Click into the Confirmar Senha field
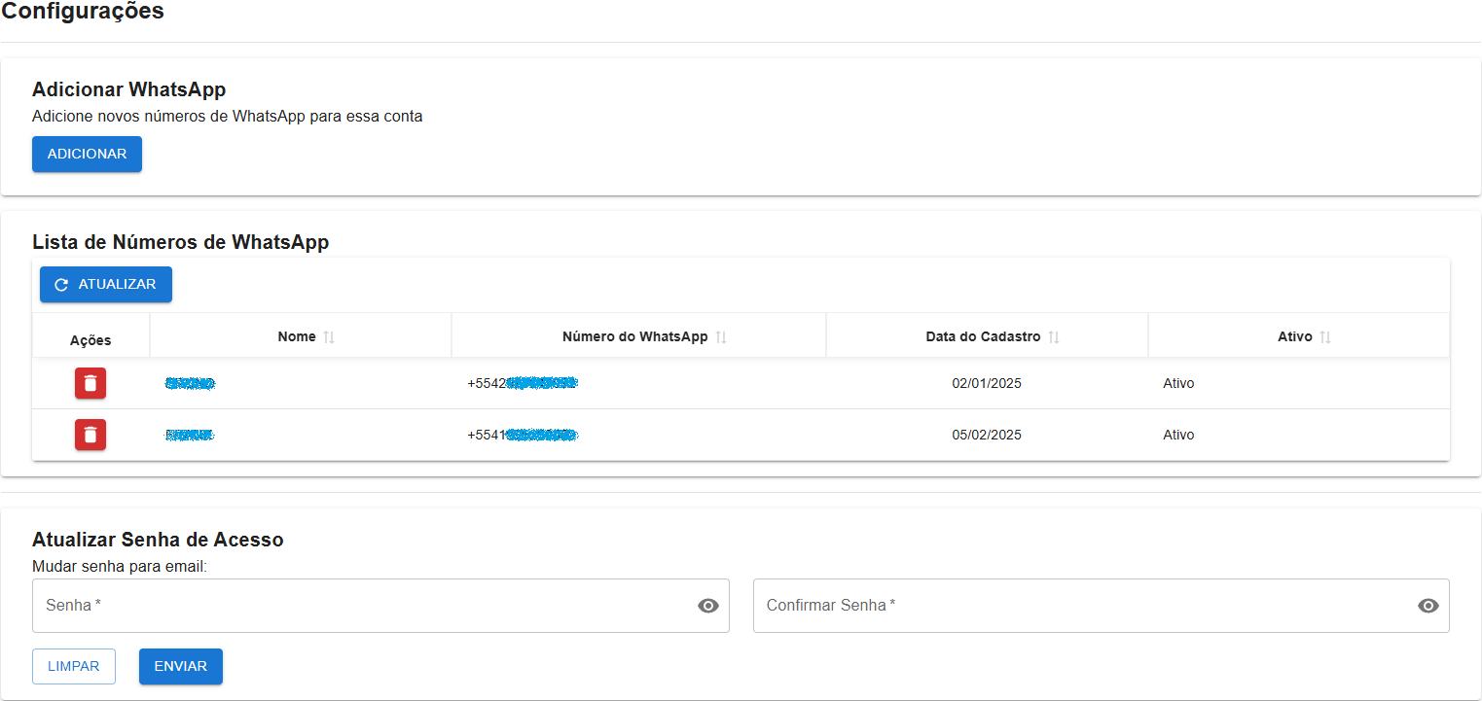1482x701 pixels. click(1080, 606)
